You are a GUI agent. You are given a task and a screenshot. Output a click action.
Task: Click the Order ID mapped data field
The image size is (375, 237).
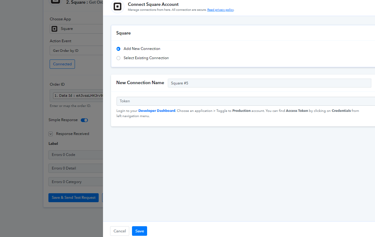coord(76,96)
